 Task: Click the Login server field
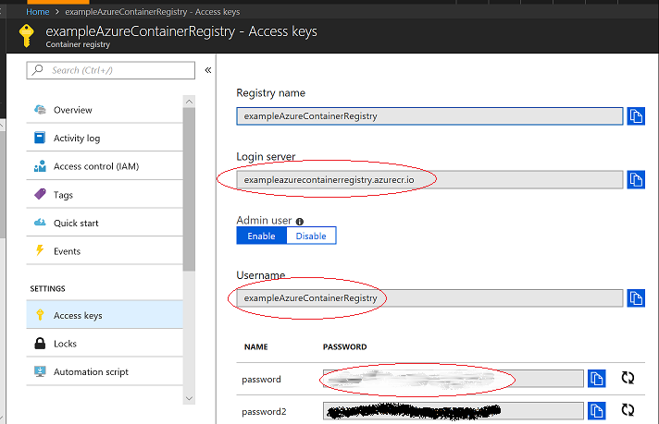[x=429, y=180]
